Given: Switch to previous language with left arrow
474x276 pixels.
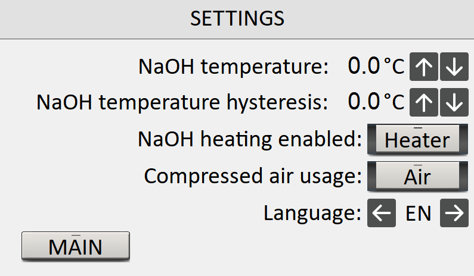Looking at the screenshot, I should (382, 212).
